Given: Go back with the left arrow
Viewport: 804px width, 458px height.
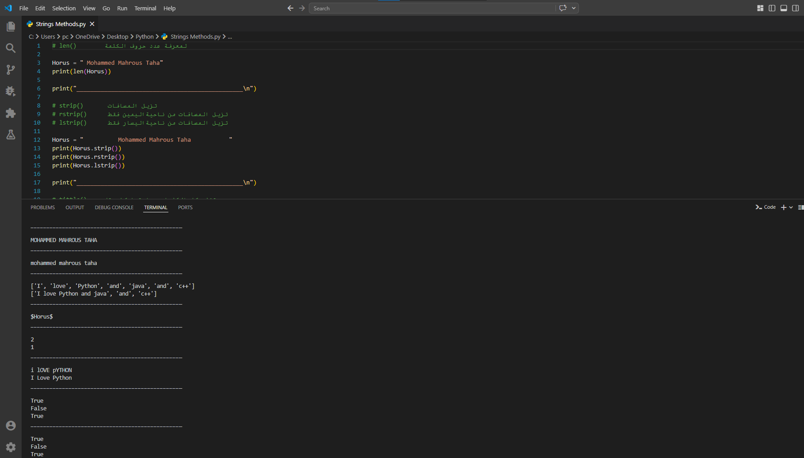Looking at the screenshot, I should (x=290, y=8).
